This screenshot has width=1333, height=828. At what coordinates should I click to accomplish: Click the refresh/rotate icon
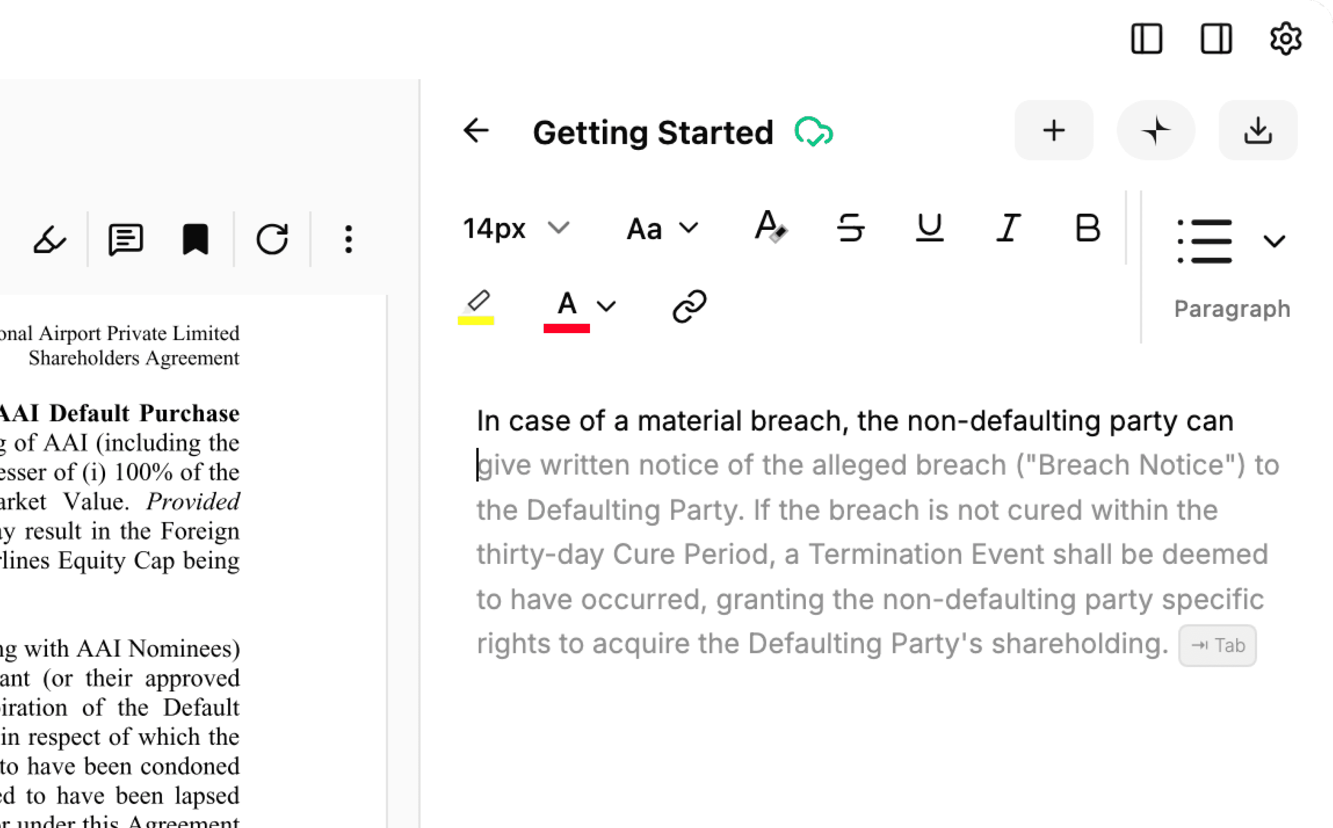click(x=272, y=240)
